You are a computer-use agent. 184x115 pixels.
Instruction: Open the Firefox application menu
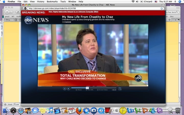pos(11,2)
